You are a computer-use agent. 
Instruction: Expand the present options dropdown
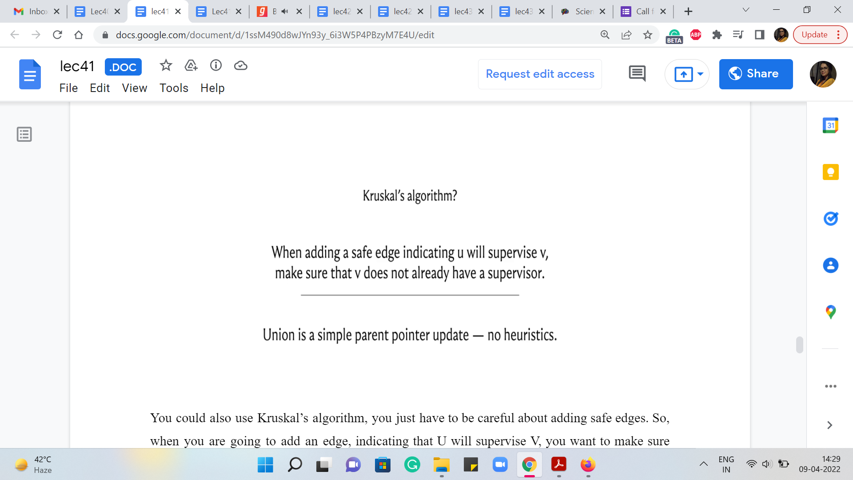[x=701, y=74]
